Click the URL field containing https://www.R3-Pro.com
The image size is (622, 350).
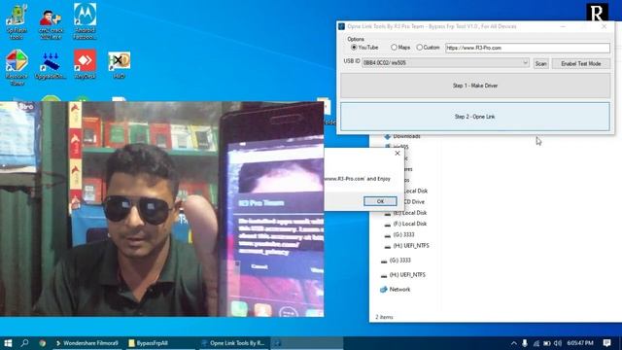tap(527, 48)
